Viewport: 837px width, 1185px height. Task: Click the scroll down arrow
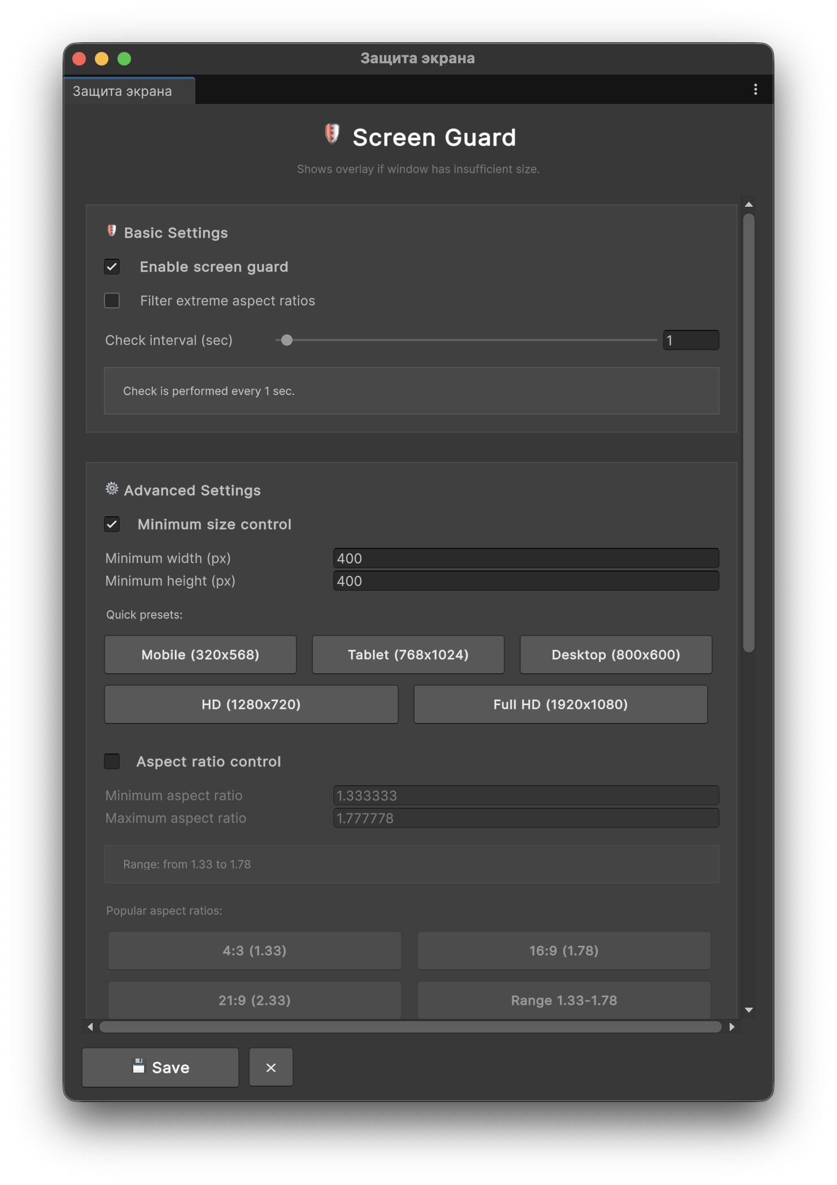[748, 1010]
